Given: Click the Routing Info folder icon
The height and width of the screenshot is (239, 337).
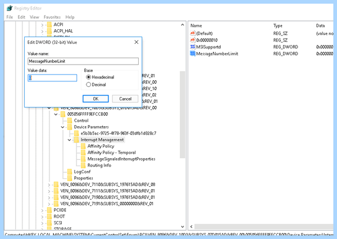Looking at the screenshot, I should coord(83,165).
